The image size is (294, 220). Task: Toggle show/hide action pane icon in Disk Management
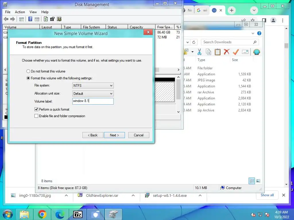point(37,19)
